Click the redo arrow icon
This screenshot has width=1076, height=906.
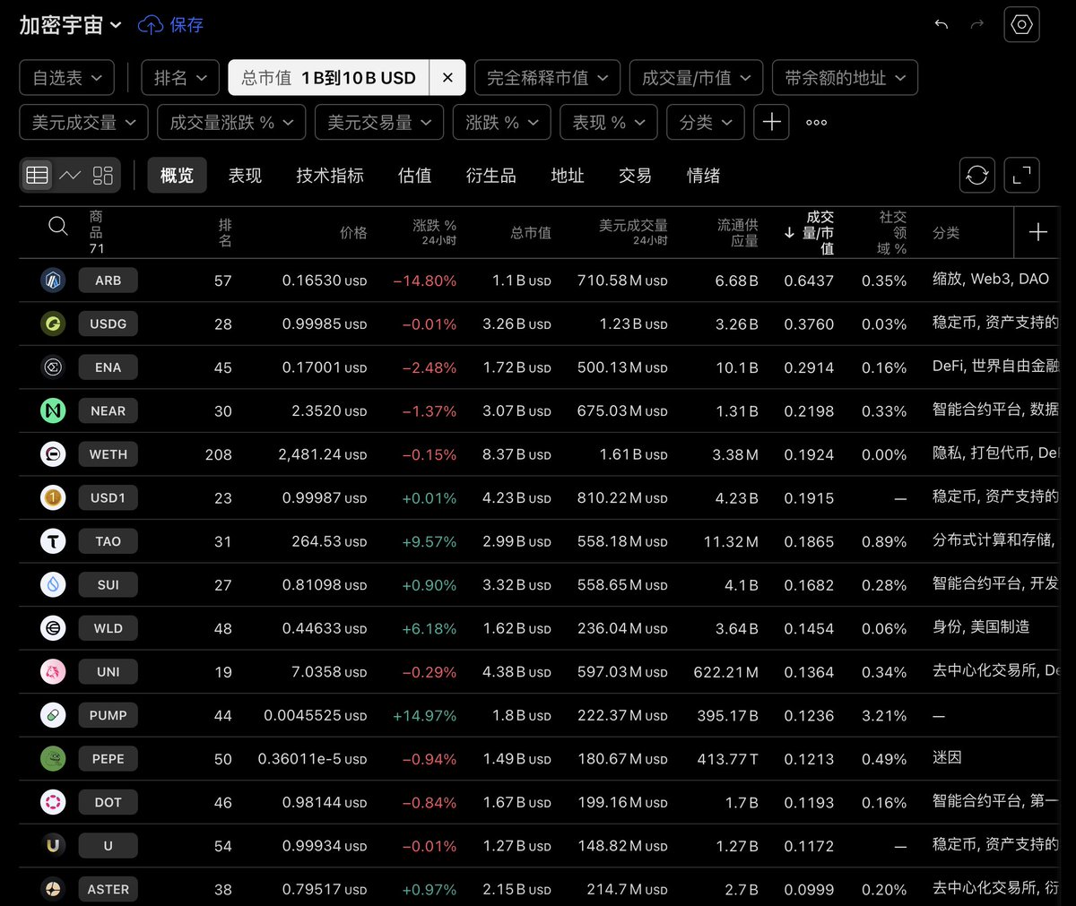pos(977,24)
